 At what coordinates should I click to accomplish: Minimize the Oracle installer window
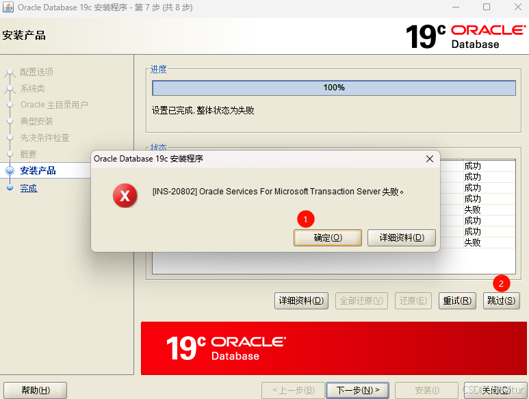(x=456, y=7)
